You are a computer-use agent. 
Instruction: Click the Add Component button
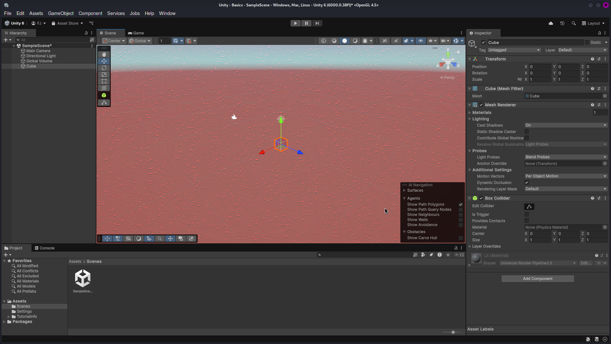537,278
